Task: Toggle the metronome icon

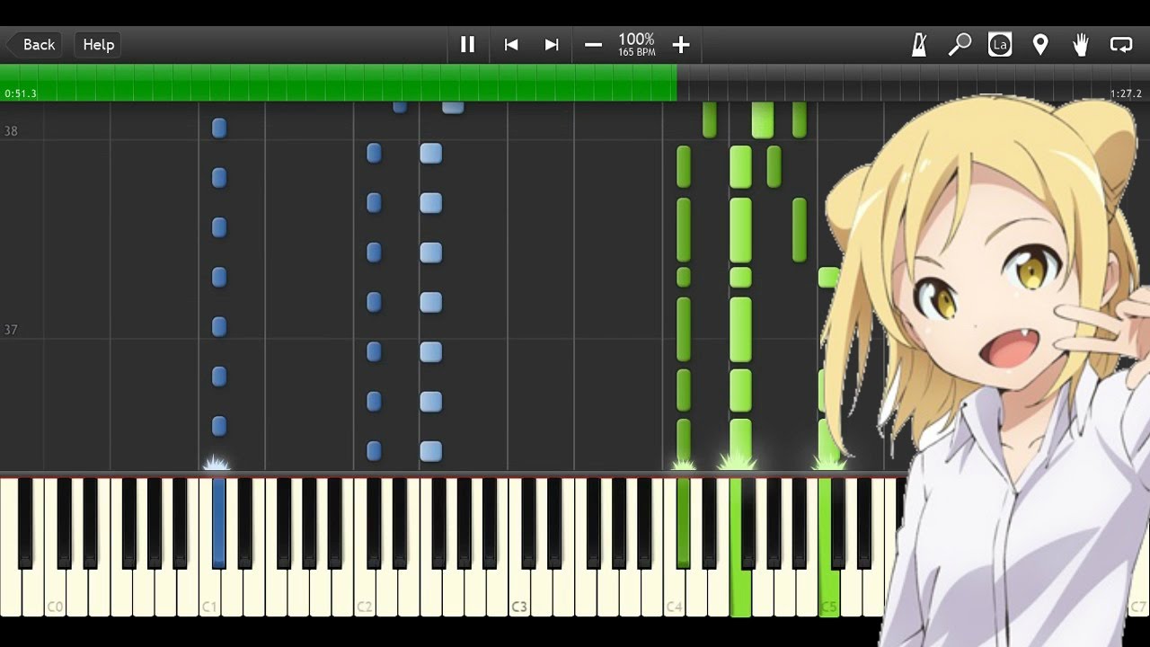Action: coord(919,45)
